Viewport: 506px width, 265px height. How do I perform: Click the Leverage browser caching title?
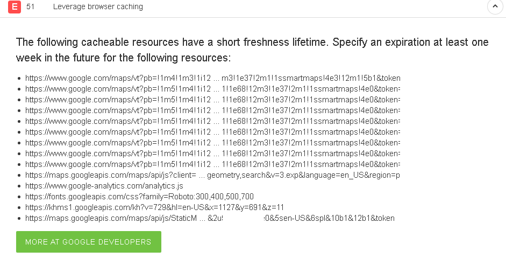click(98, 7)
